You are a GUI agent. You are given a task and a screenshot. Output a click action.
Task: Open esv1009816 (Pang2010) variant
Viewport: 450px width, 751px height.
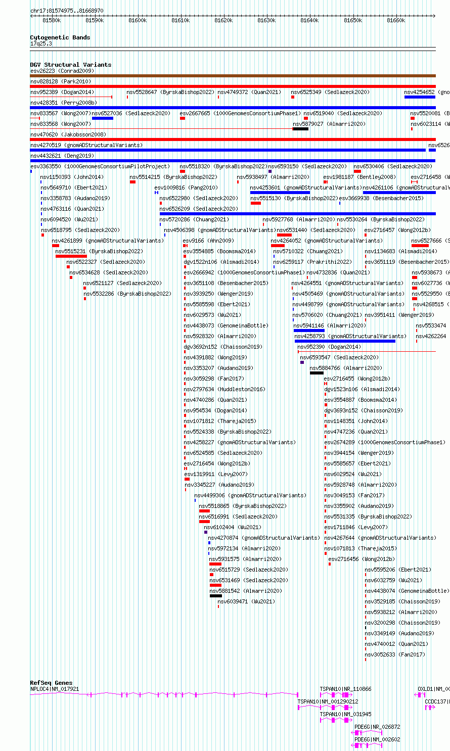(x=186, y=187)
